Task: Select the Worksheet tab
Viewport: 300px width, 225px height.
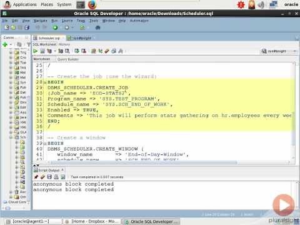Action: click(41, 59)
